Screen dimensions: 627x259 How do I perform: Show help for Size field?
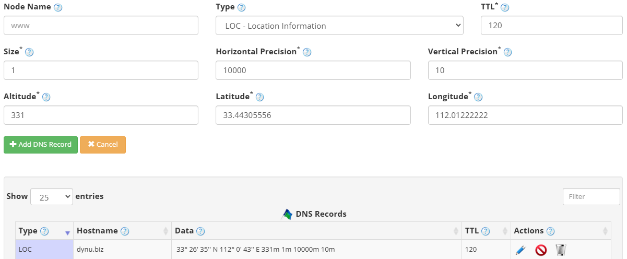click(29, 52)
